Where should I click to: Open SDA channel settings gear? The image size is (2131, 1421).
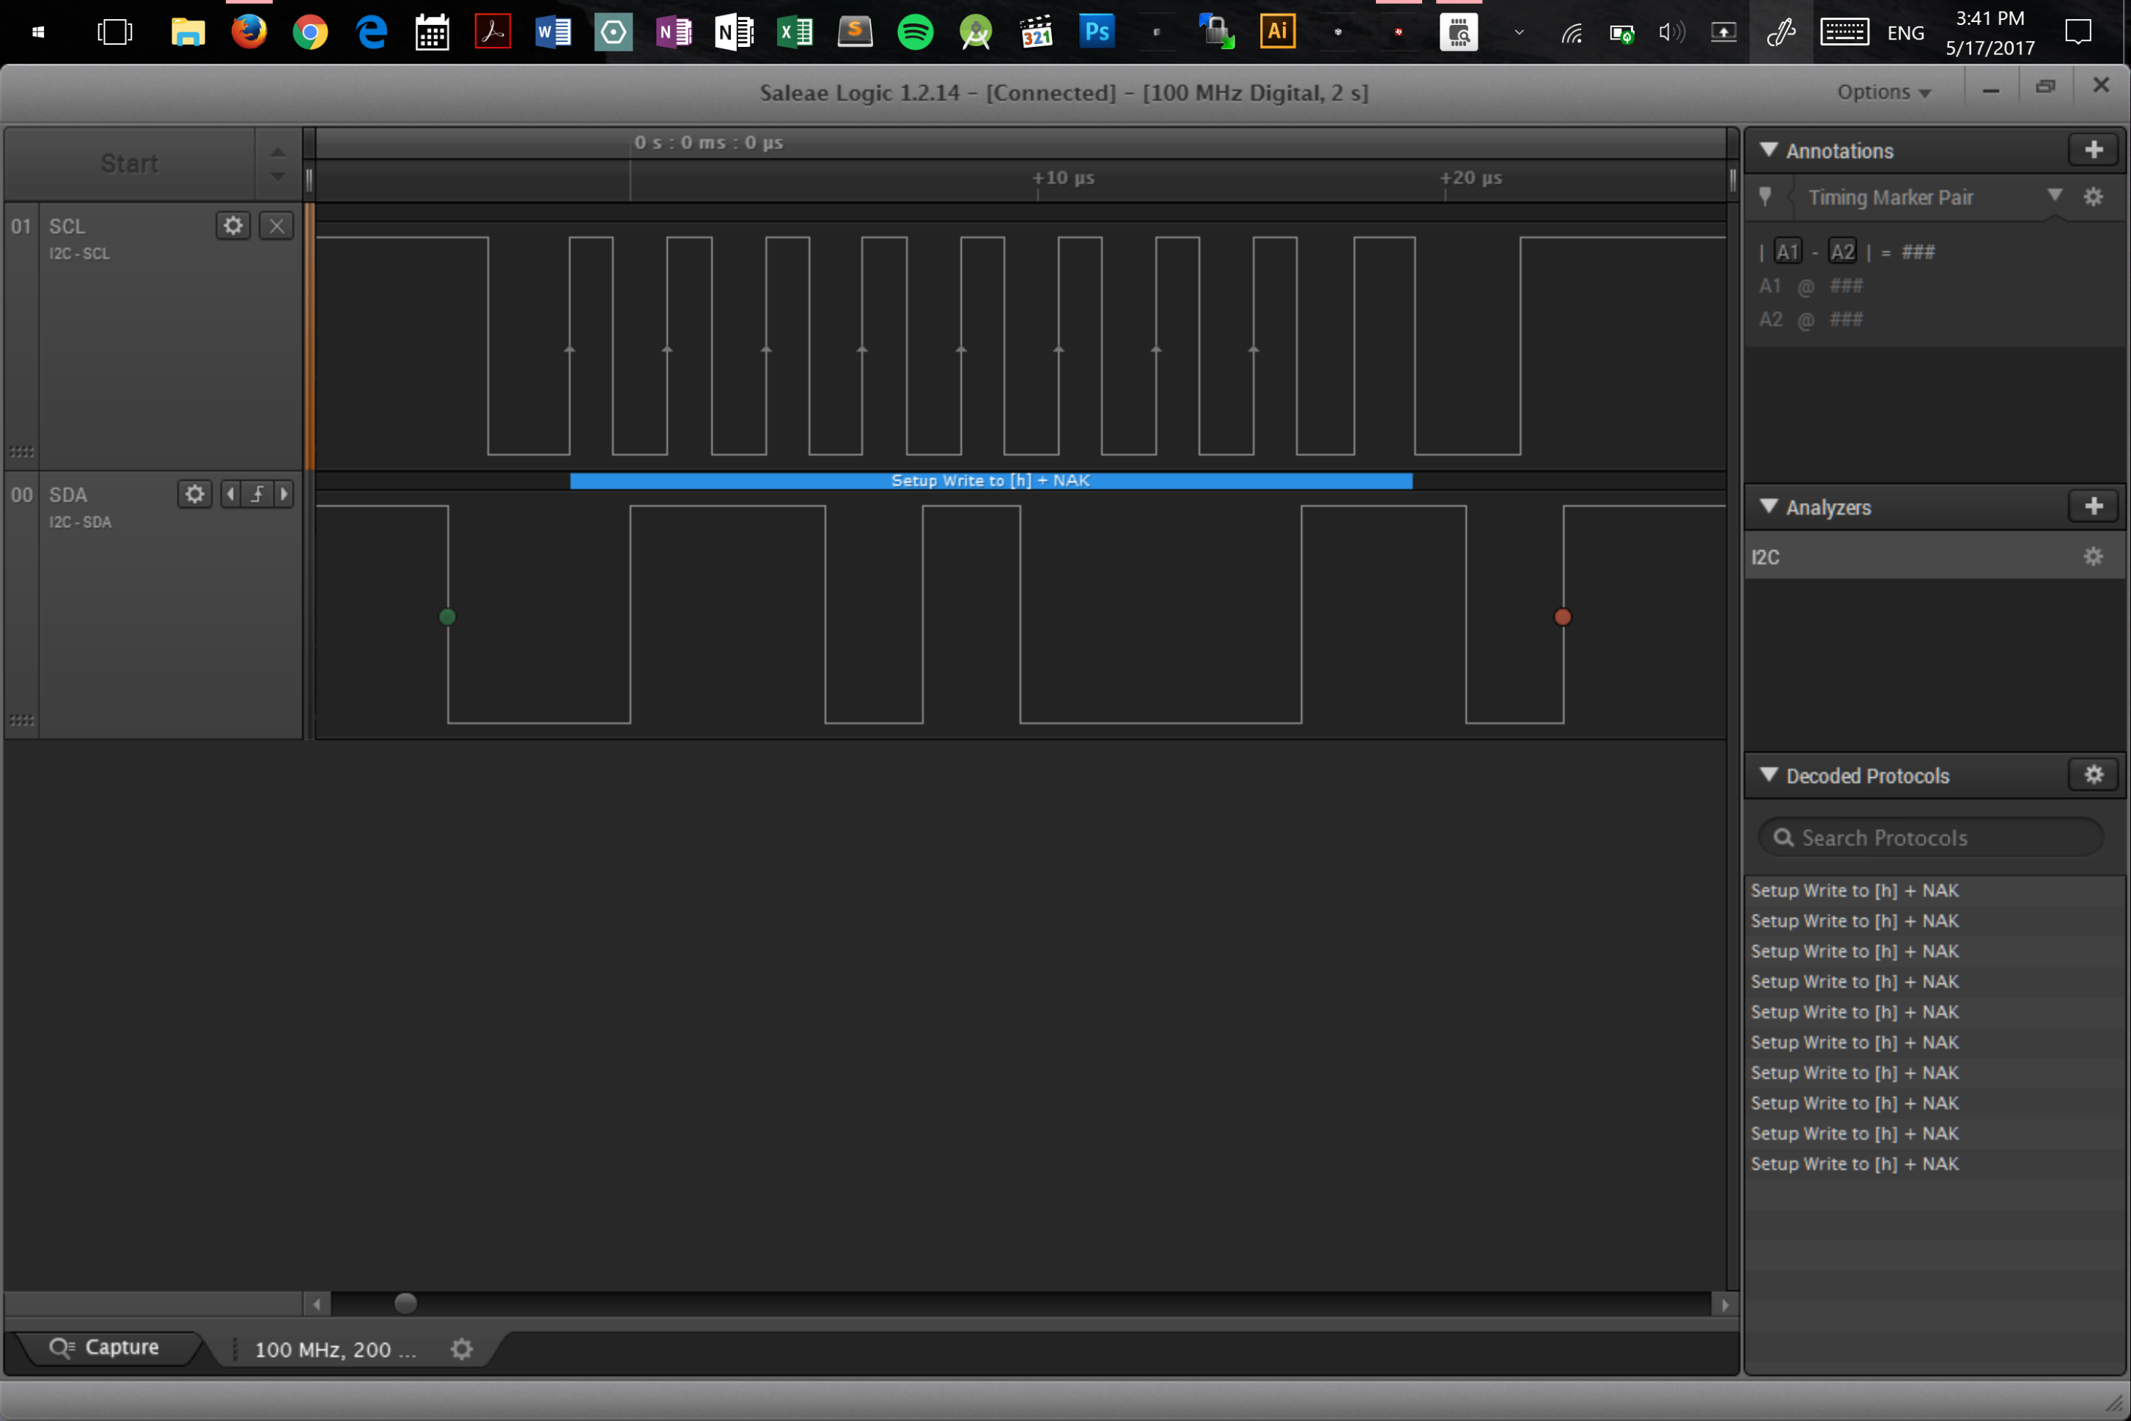click(x=194, y=494)
